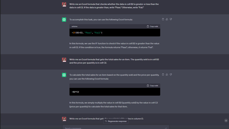Regenerate the response
This screenshot has height=129, width=229.
(116, 121)
